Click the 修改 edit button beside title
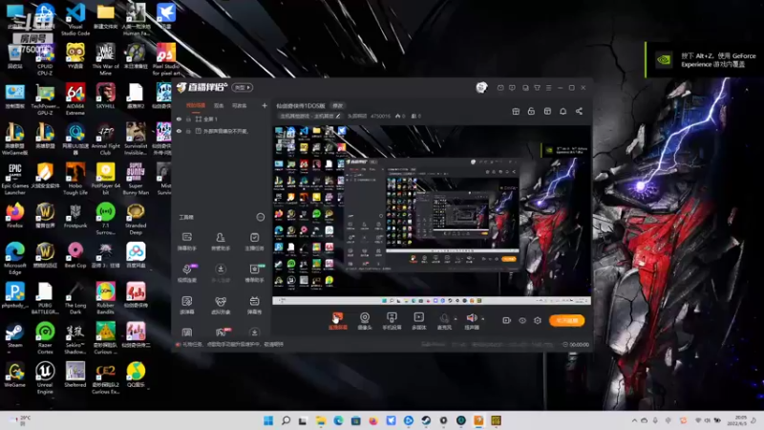Screen dimensions: 764x430 (338, 105)
